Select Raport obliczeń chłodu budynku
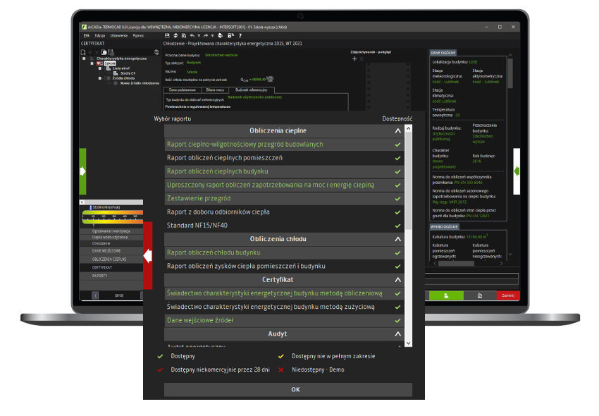The height and width of the screenshot is (416, 599). [x=284, y=252]
